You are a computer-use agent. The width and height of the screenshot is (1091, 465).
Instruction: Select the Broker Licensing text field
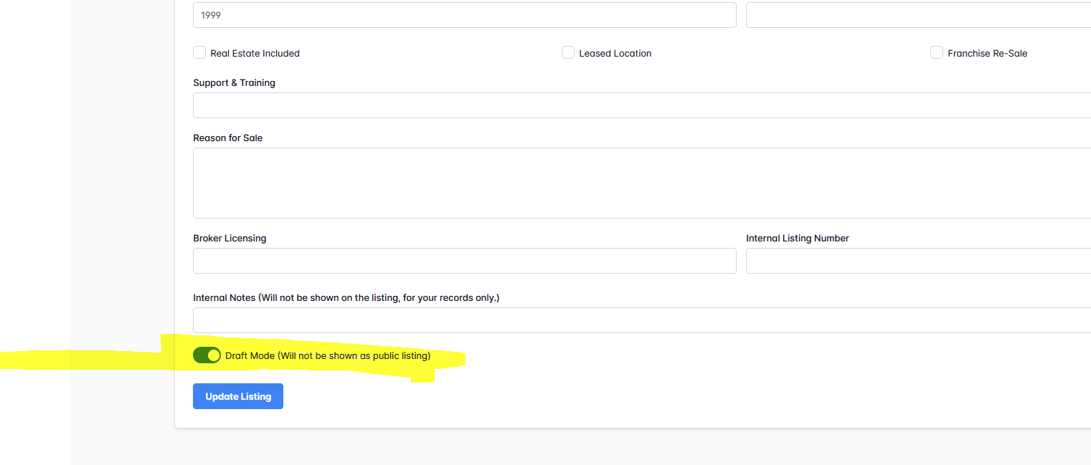coord(464,261)
